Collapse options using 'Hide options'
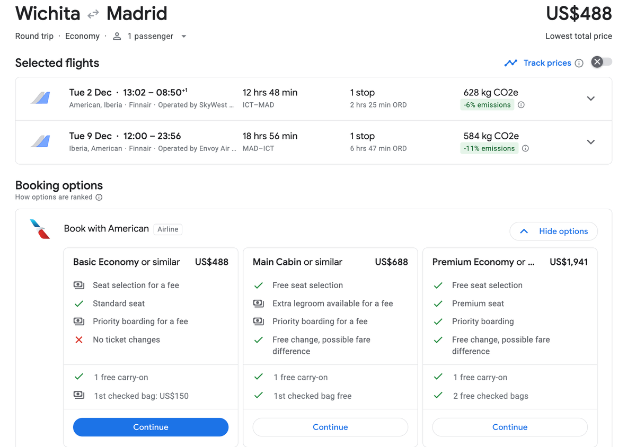 click(x=553, y=231)
